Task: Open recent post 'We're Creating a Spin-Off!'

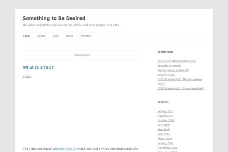Action: pos(173,70)
